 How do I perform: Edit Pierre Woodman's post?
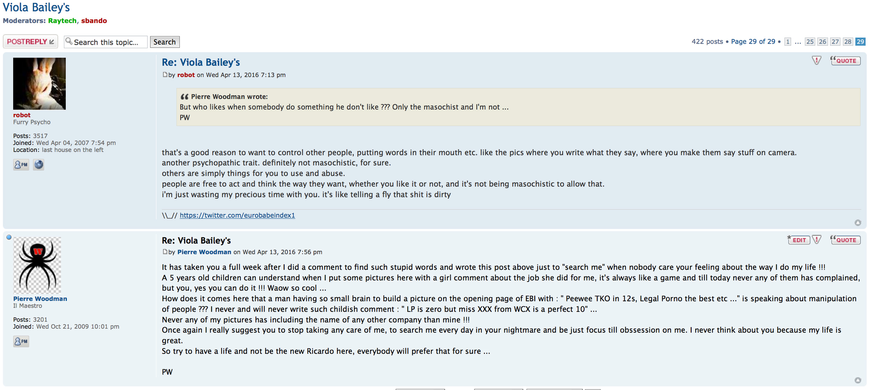pos(798,240)
